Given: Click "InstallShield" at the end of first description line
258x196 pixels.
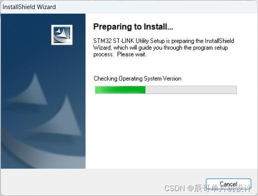Looking at the screenshot, I should 219,41.
